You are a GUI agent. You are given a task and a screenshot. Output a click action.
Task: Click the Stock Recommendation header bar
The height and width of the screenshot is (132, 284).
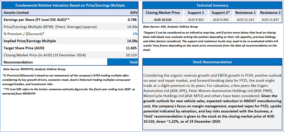pos(213,62)
